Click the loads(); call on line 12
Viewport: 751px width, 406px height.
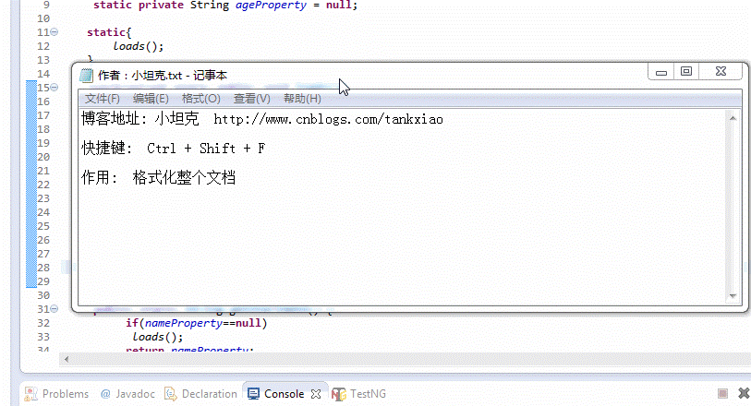(139, 46)
